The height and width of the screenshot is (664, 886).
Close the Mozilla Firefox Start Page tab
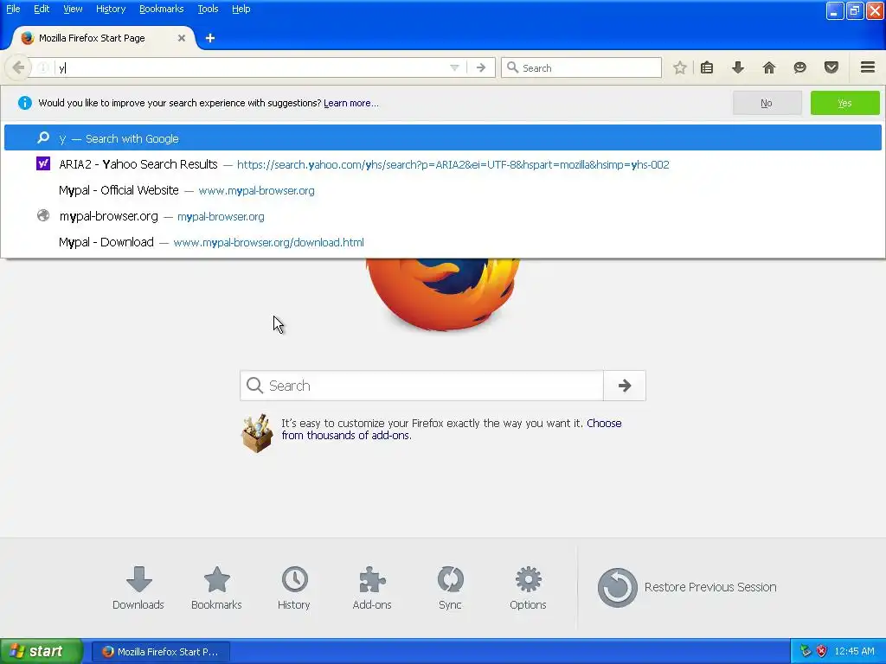click(182, 38)
